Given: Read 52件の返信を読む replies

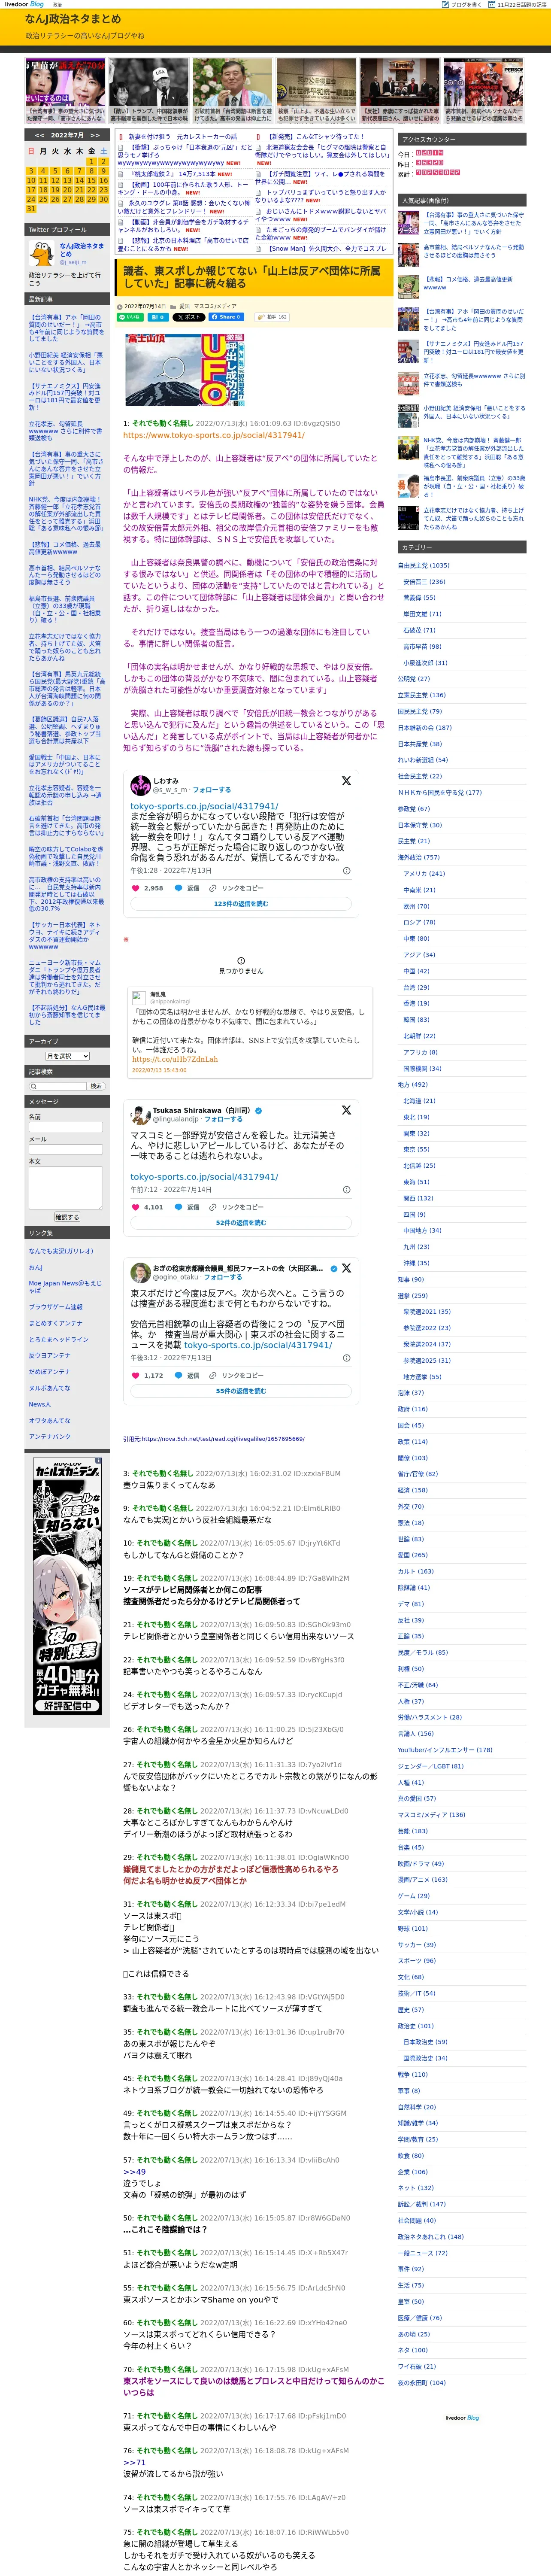Looking at the screenshot, I should tap(241, 1223).
